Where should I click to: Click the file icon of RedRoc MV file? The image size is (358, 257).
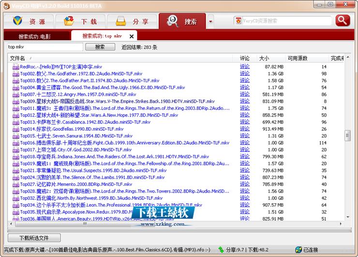pyautogui.click(x=15, y=67)
